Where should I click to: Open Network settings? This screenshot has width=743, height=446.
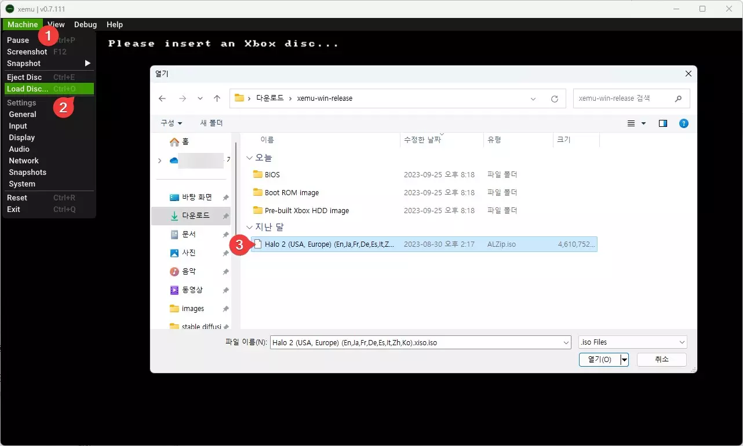pyautogui.click(x=24, y=160)
